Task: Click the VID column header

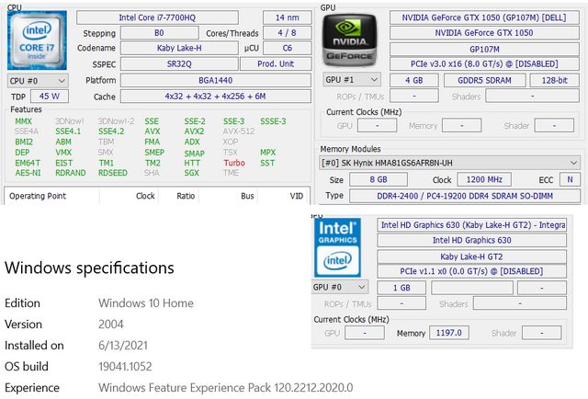Action: coord(296,196)
